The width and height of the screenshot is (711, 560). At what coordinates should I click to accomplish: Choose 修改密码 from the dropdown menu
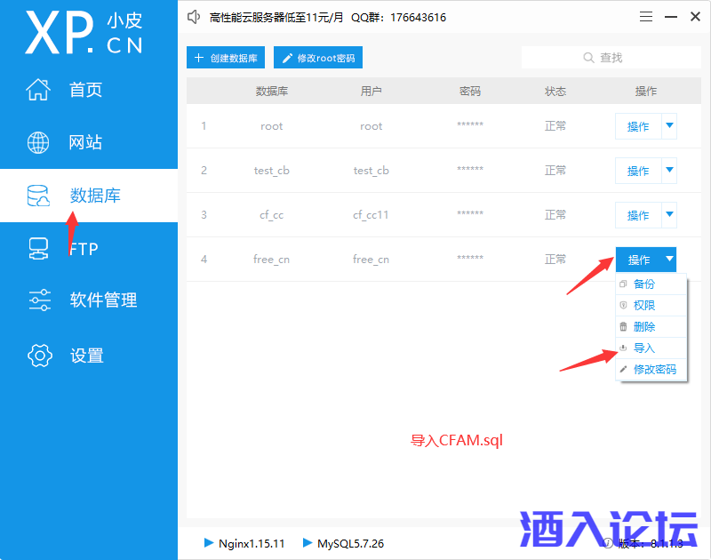[x=651, y=369]
